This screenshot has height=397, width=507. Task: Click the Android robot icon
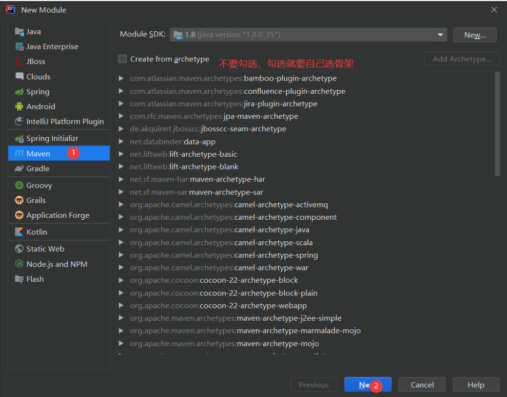pos(19,107)
